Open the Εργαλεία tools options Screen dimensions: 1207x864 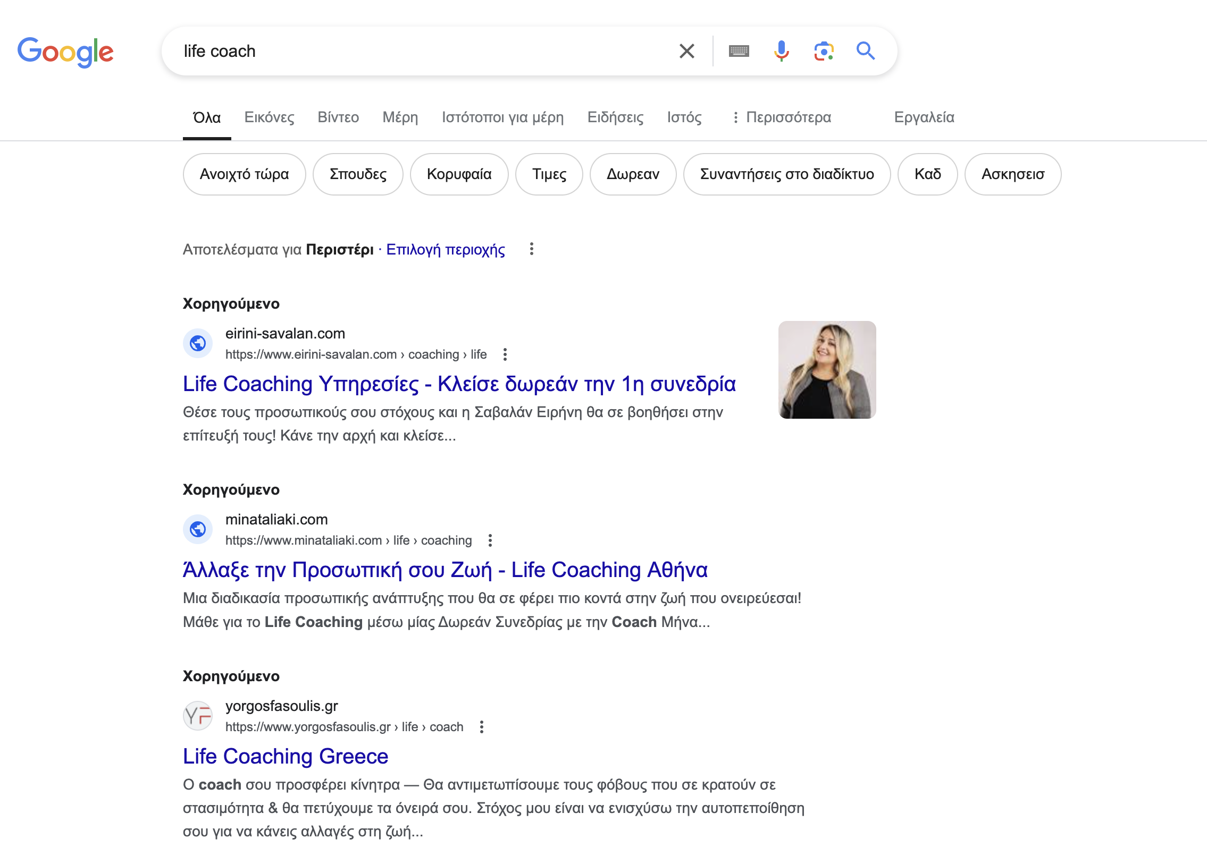(x=924, y=117)
